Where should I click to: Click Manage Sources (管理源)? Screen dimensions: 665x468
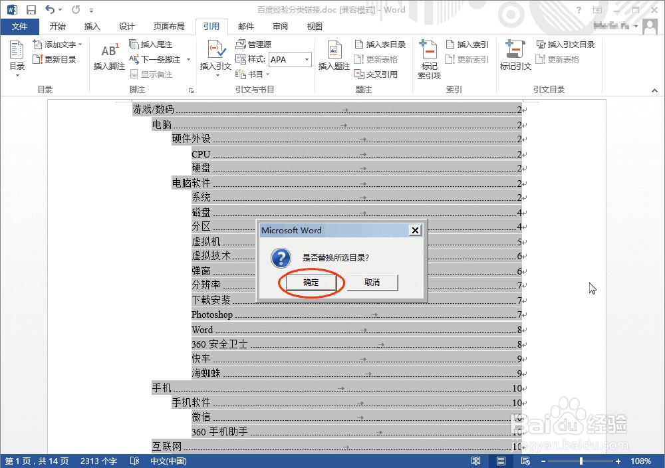253,44
